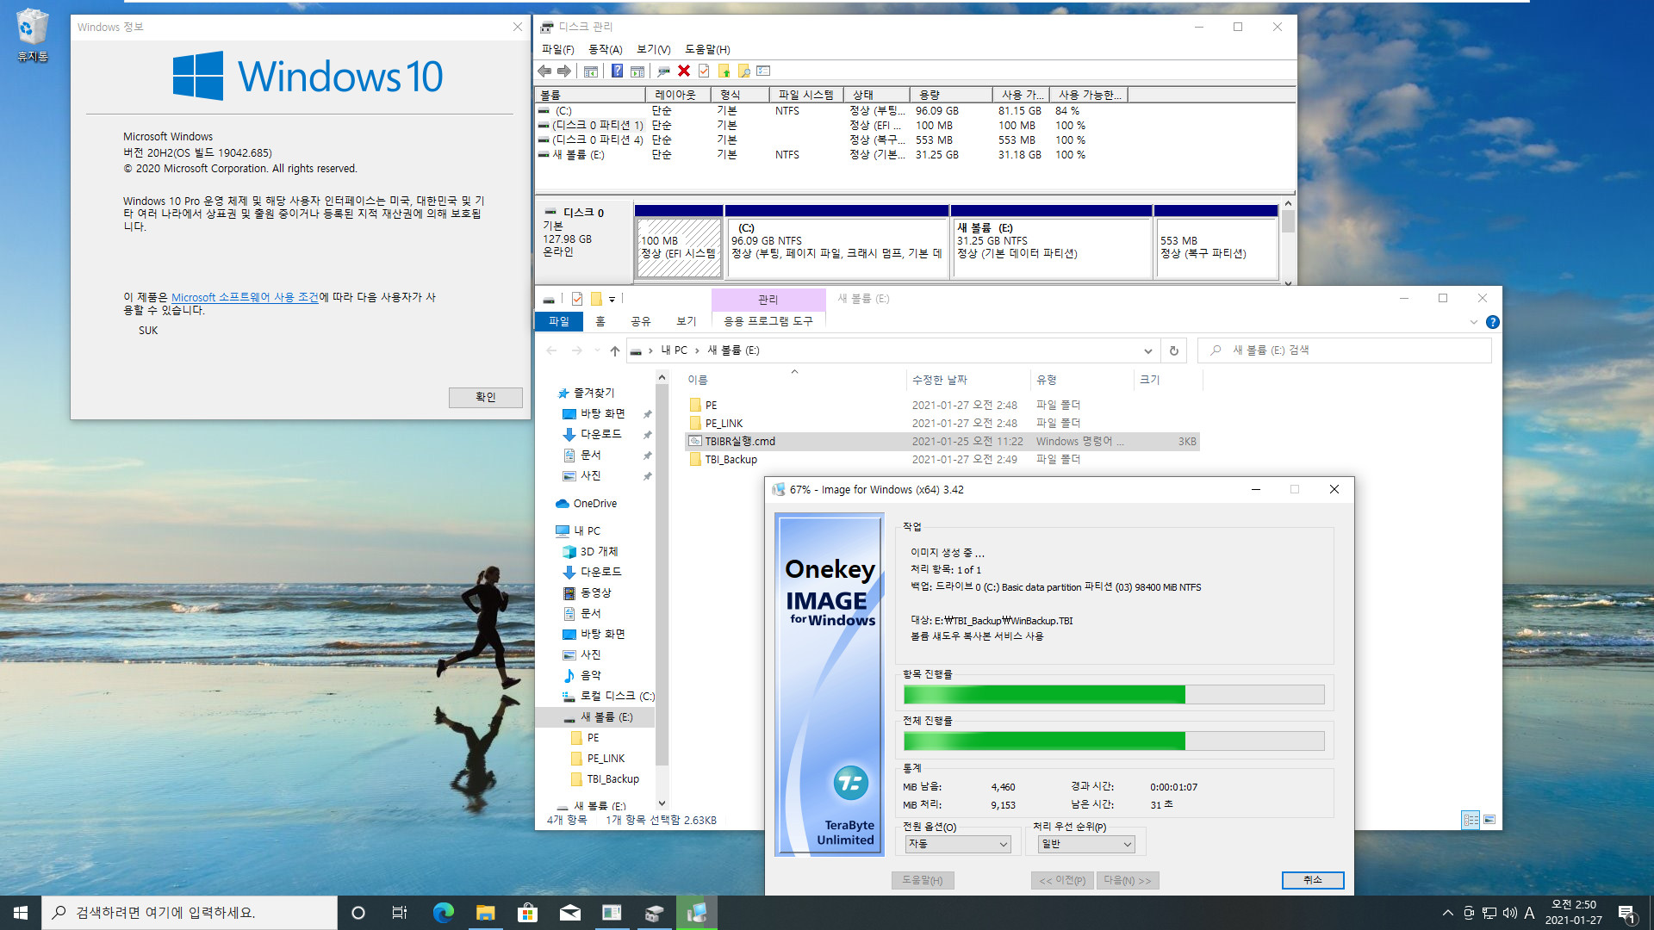Refresh the Explorer address bar

1173,350
